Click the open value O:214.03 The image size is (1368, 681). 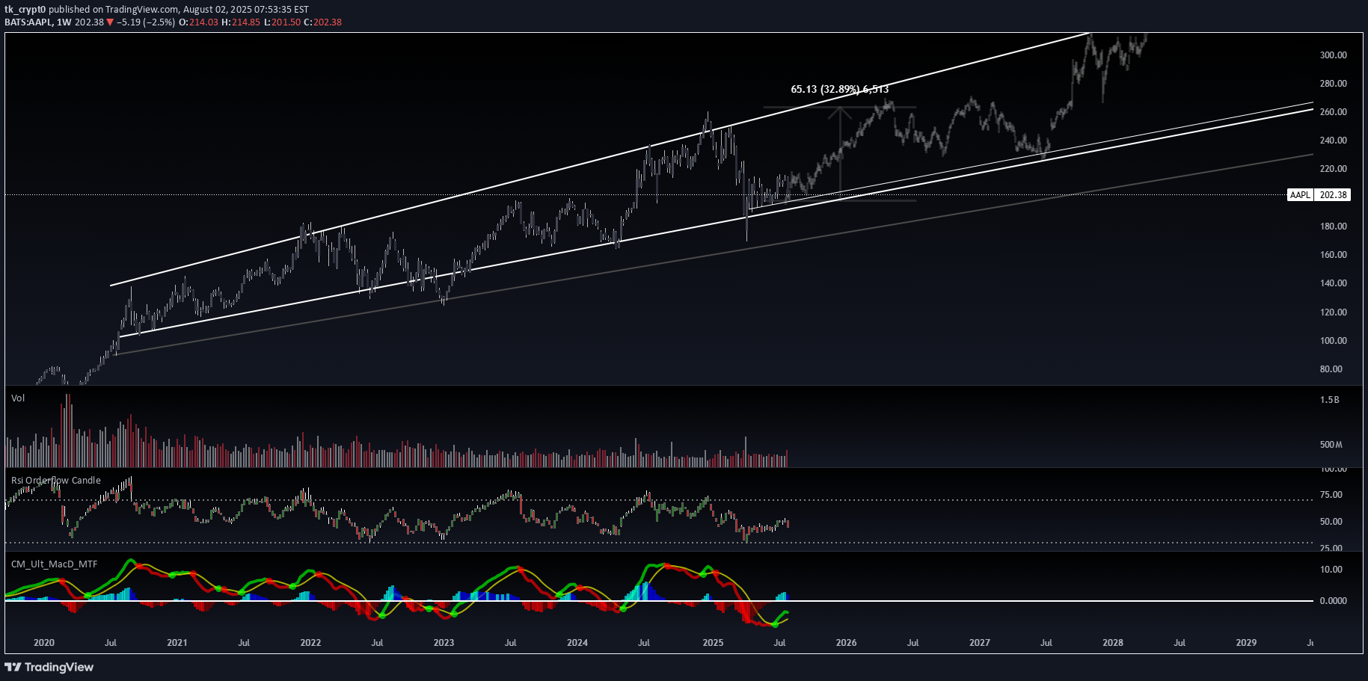tap(198, 22)
